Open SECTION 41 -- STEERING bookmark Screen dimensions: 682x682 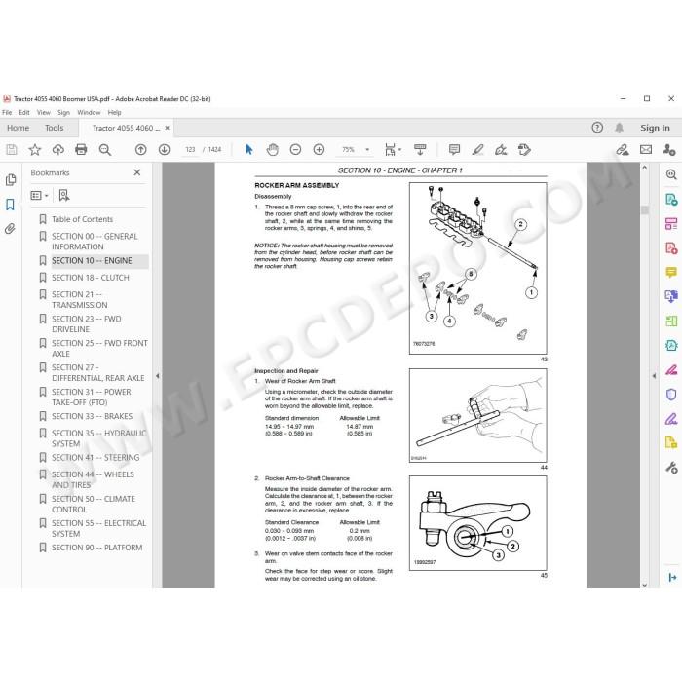95,458
